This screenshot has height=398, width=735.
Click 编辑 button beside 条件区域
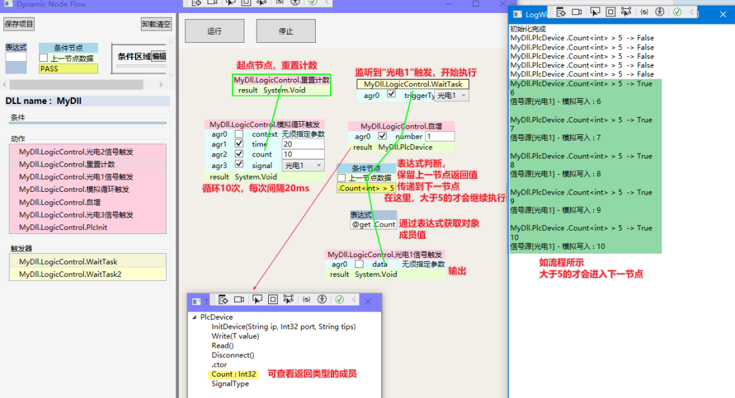pyautogui.click(x=159, y=56)
